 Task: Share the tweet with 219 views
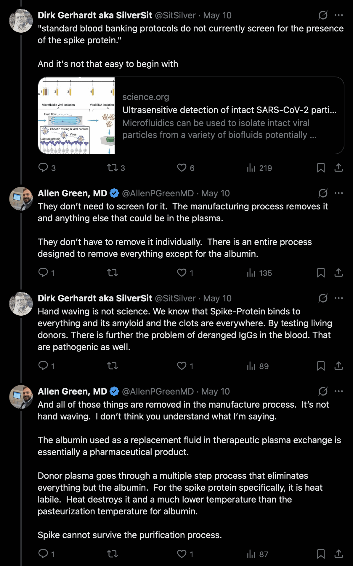338,168
